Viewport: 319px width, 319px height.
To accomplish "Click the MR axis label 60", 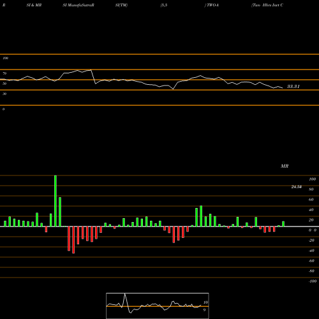I will pos(311,200).
